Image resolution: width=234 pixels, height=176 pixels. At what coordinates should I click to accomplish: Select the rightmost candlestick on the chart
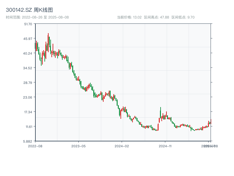pos(211,122)
